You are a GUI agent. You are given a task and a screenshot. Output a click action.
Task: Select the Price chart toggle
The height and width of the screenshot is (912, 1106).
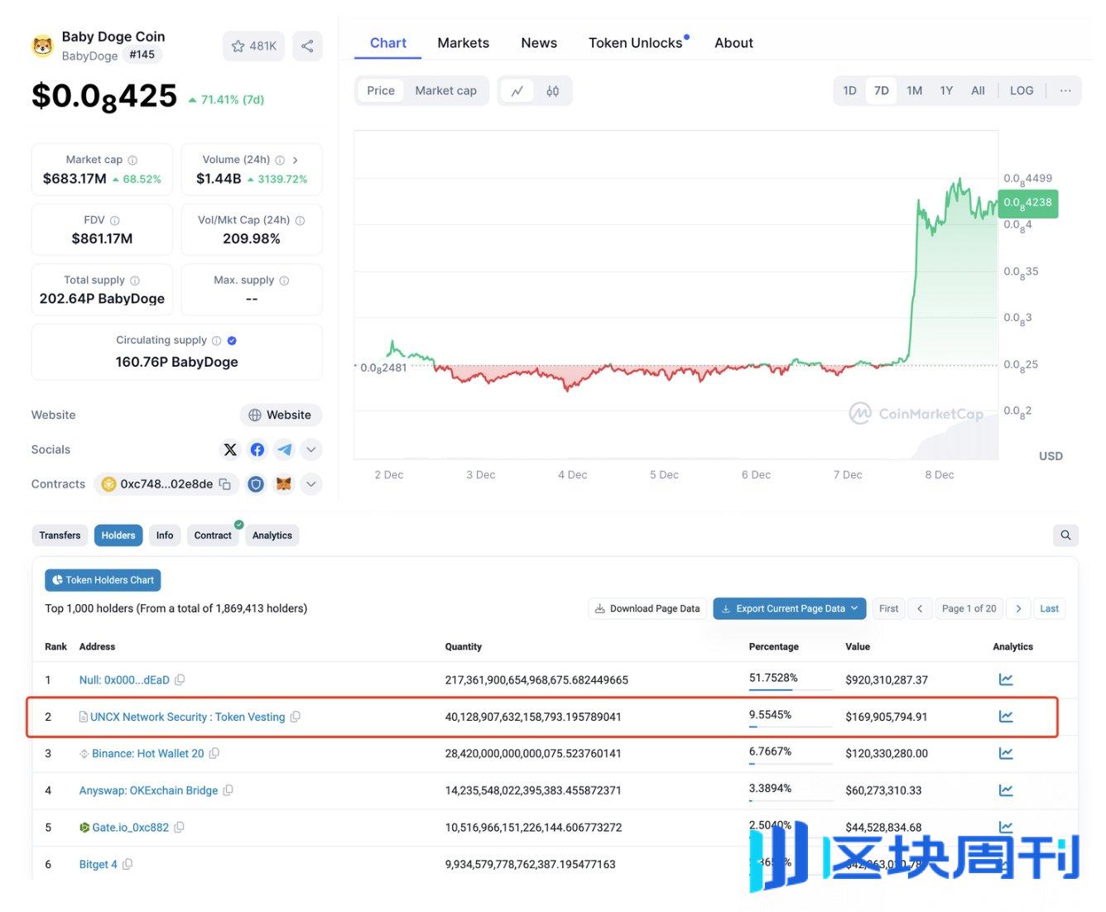point(381,91)
